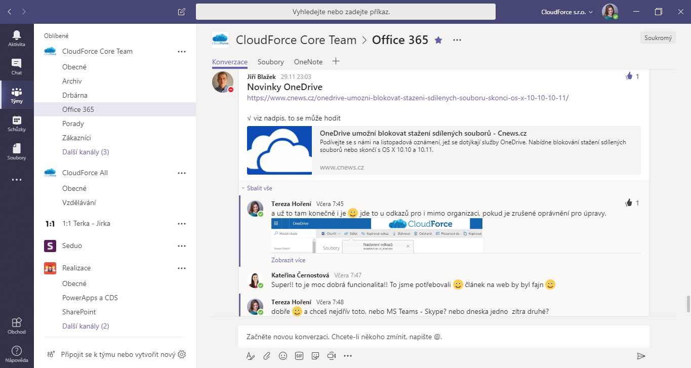Click the conversation vertical scrollbar thumb
The width and height of the screenshot is (691, 368).
(687, 304)
